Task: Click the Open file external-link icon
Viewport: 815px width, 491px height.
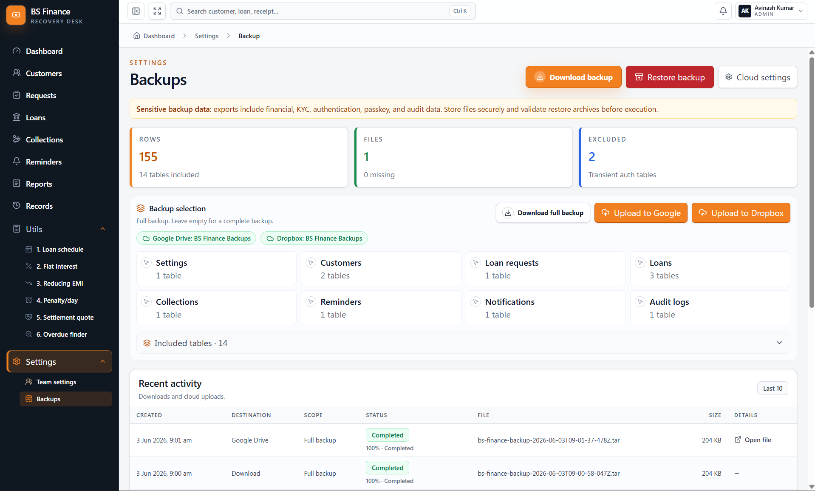Action: 738,440
